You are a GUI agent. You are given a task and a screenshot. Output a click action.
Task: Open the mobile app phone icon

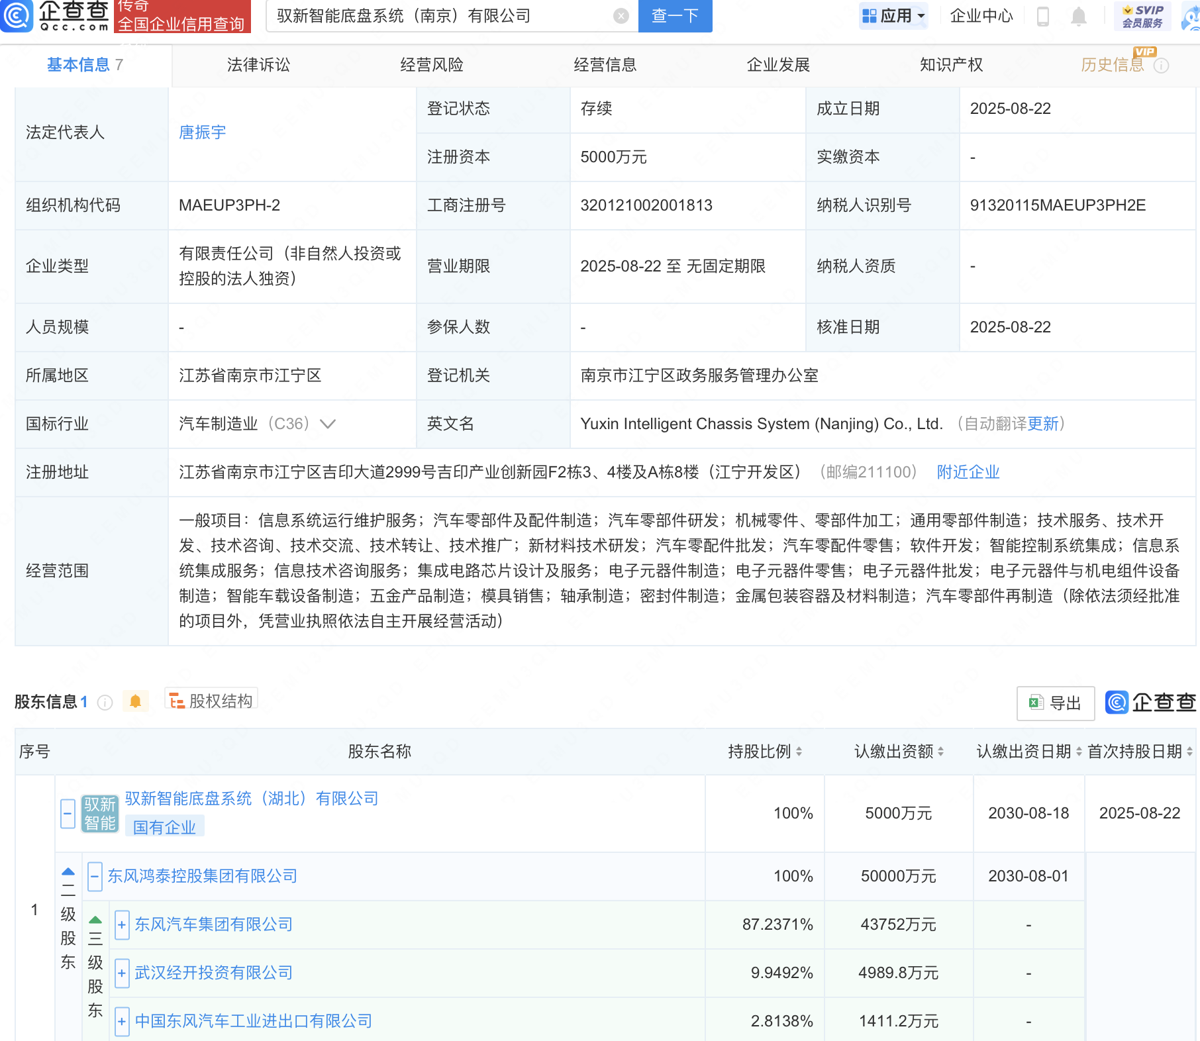point(1042,16)
